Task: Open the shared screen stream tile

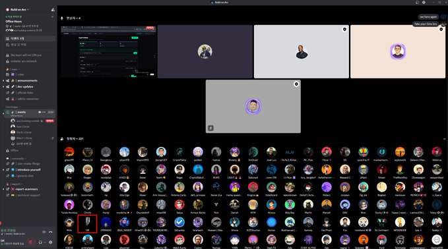Action: [108, 51]
